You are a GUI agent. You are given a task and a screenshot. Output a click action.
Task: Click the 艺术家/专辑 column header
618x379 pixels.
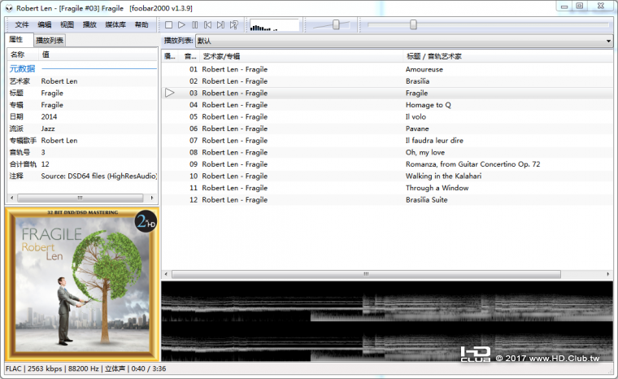click(x=221, y=56)
